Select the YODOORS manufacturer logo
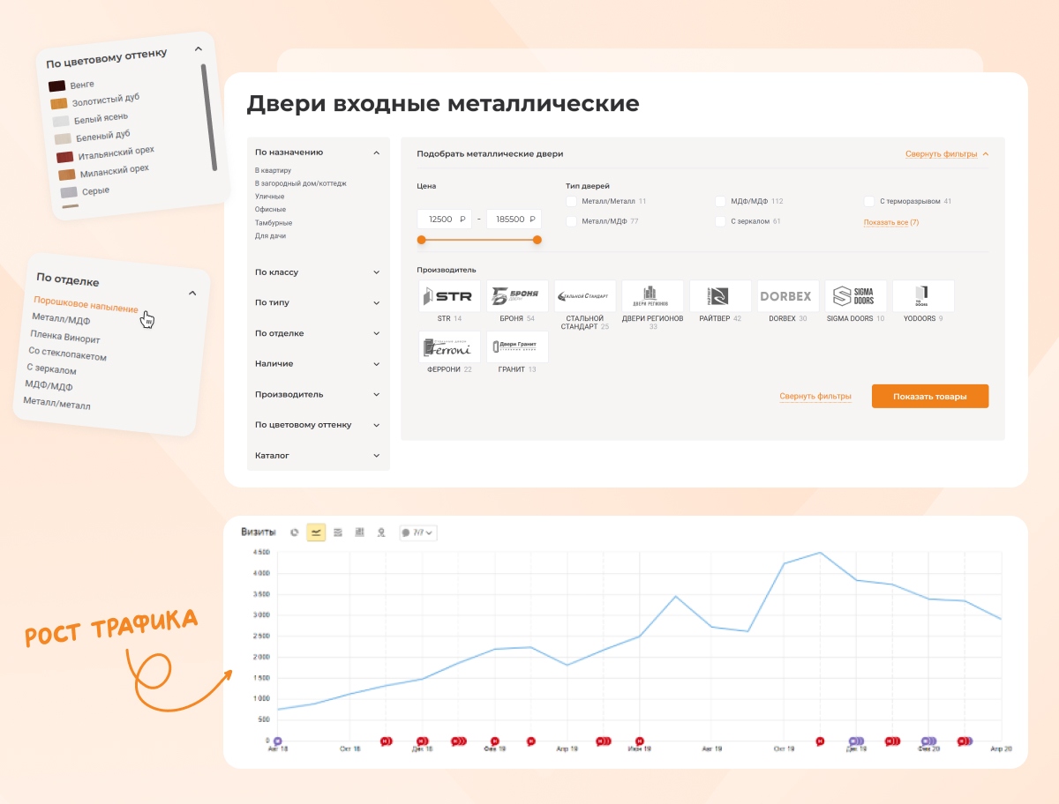Image resolution: width=1059 pixels, height=804 pixels. click(923, 296)
